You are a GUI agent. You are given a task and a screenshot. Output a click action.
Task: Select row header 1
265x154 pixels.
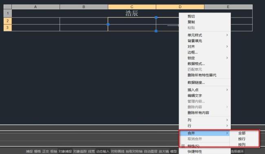coord(8,13)
